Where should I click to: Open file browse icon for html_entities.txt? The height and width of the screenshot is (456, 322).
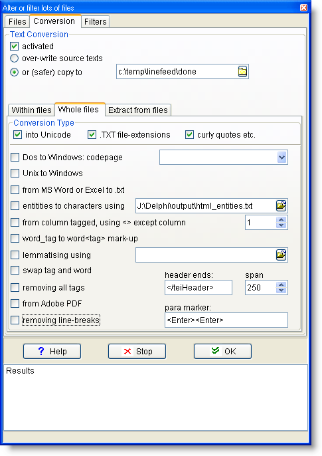coord(281,206)
